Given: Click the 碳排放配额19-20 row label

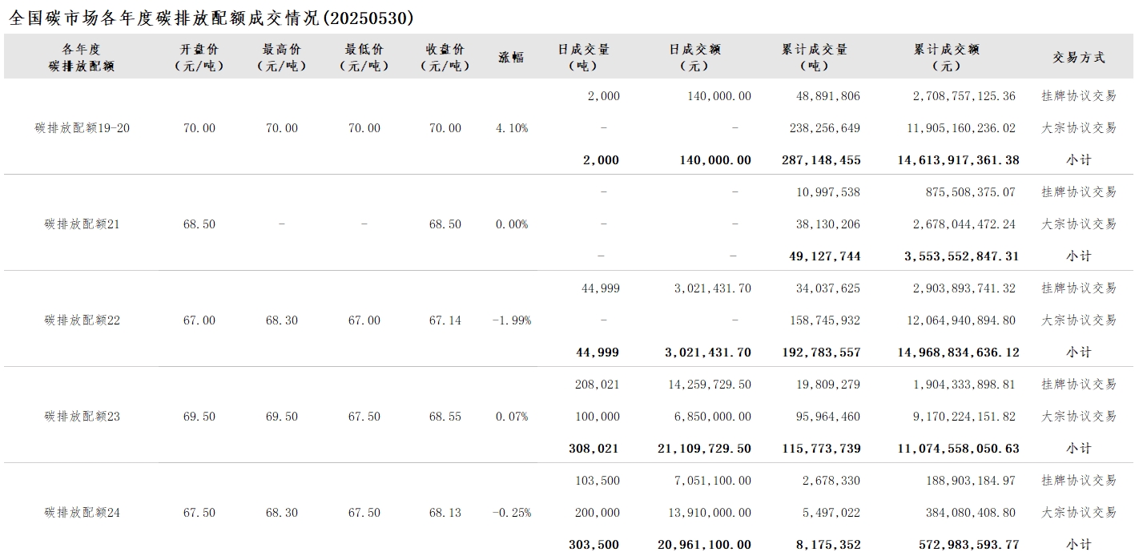Looking at the screenshot, I should click(x=83, y=128).
